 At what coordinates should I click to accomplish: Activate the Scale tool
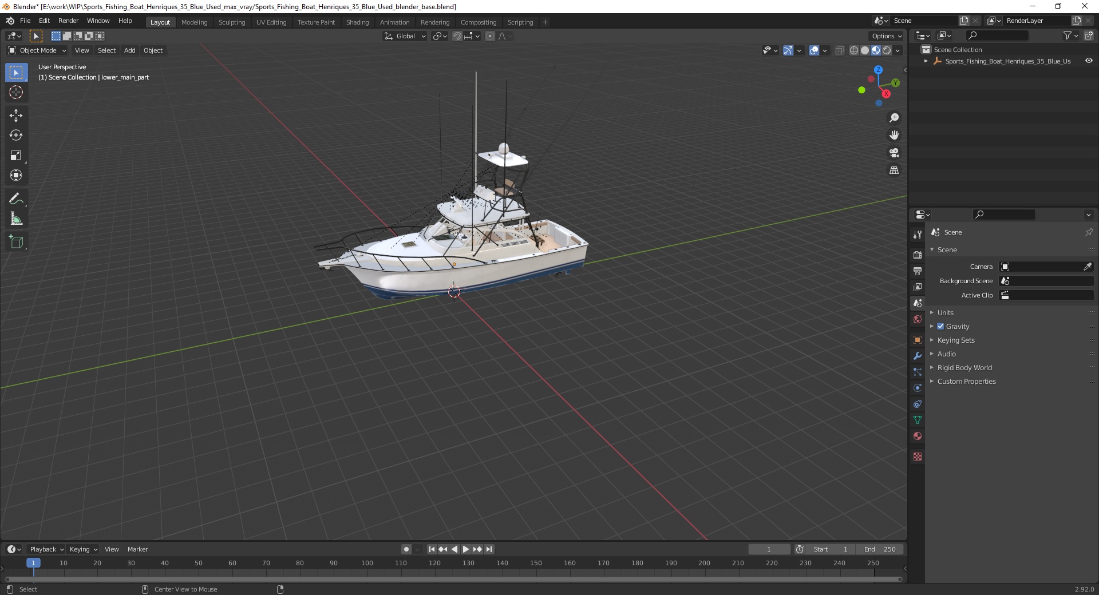[x=16, y=156]
